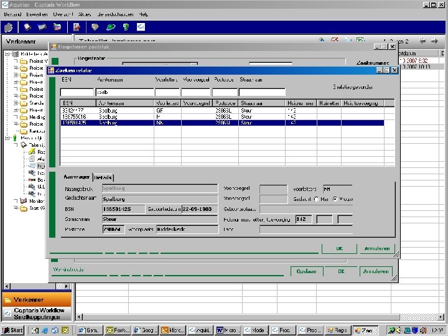The height and width of the screenshot is (336, 448).
Task: Expand the Monitor node in the tree
Action: pos(16,201)
